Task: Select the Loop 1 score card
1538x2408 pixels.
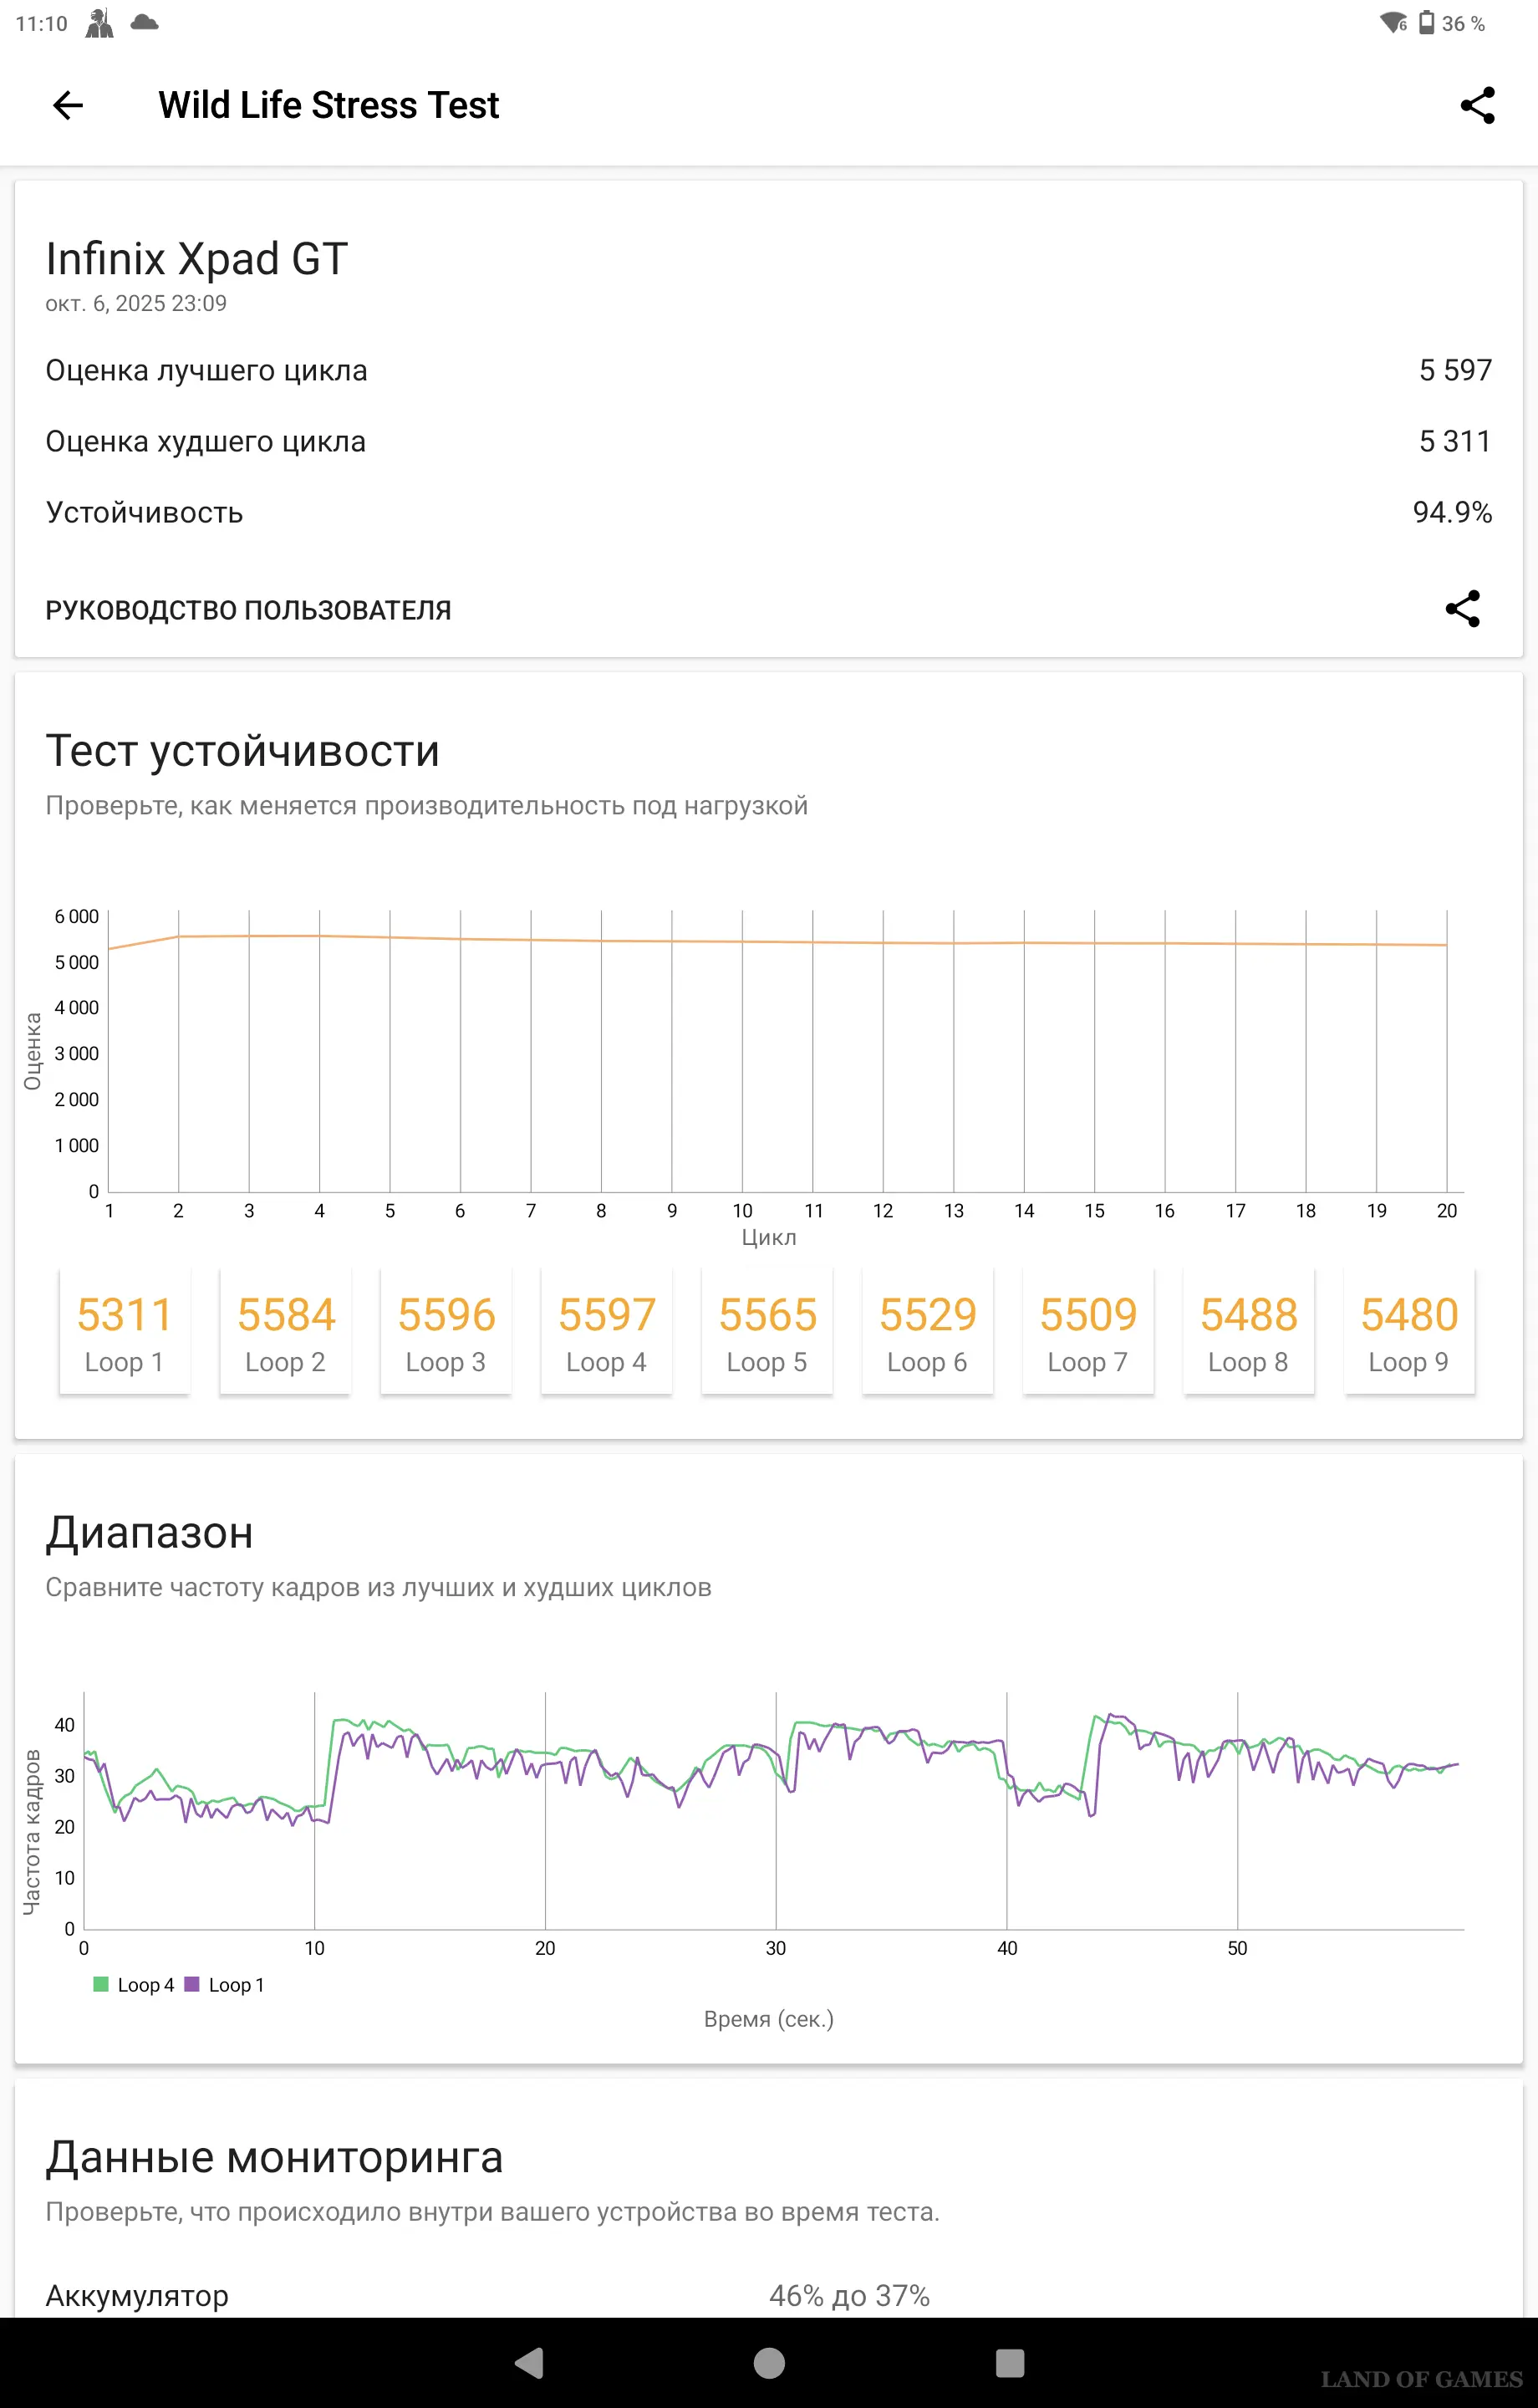Action: click(125, 1331)
